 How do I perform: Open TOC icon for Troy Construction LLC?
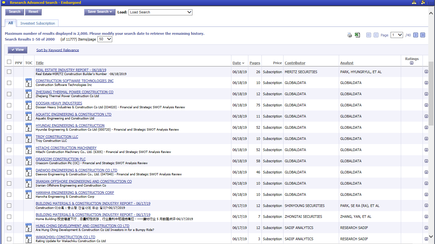tap(29, 138)
